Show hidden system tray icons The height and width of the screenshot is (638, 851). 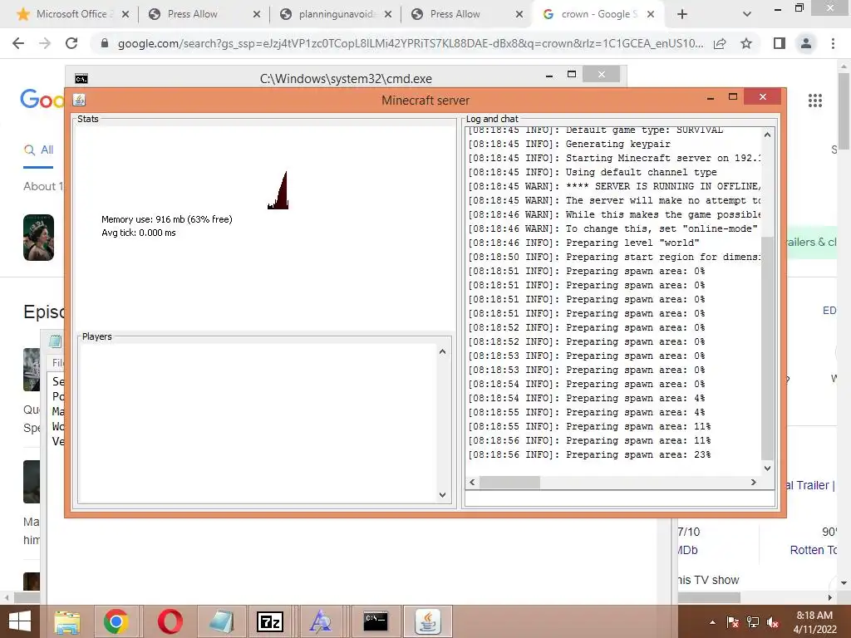[x=712, y=622]
